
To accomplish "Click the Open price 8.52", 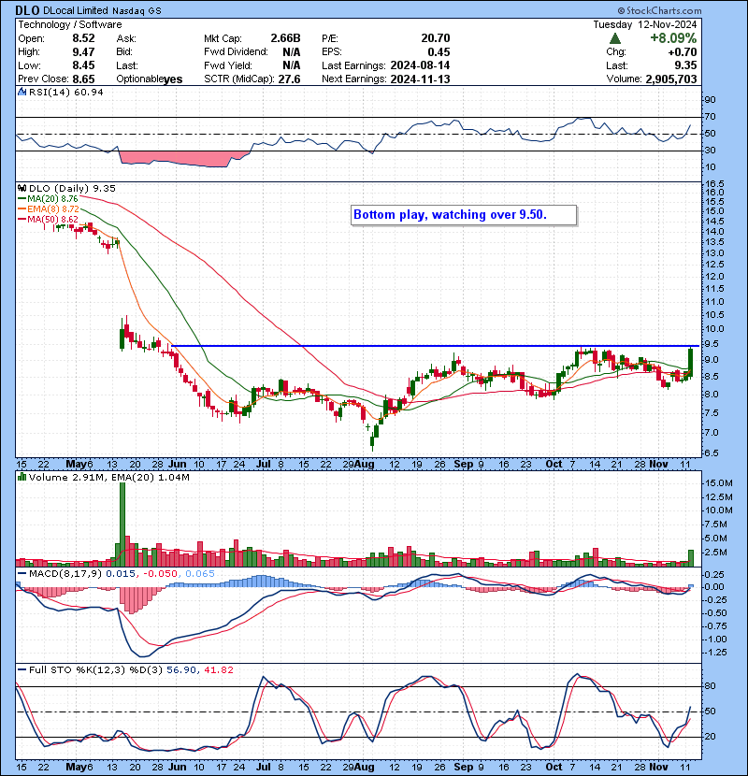I will [83, 38].
